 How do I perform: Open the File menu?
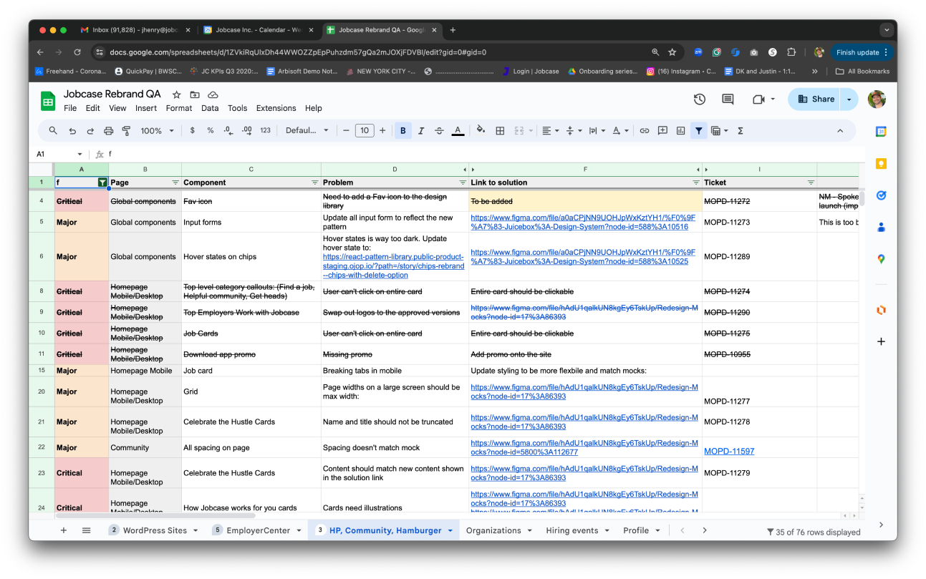(x=70, y=108)
